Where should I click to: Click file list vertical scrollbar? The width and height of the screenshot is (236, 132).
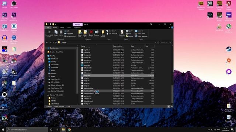[172, 94]
